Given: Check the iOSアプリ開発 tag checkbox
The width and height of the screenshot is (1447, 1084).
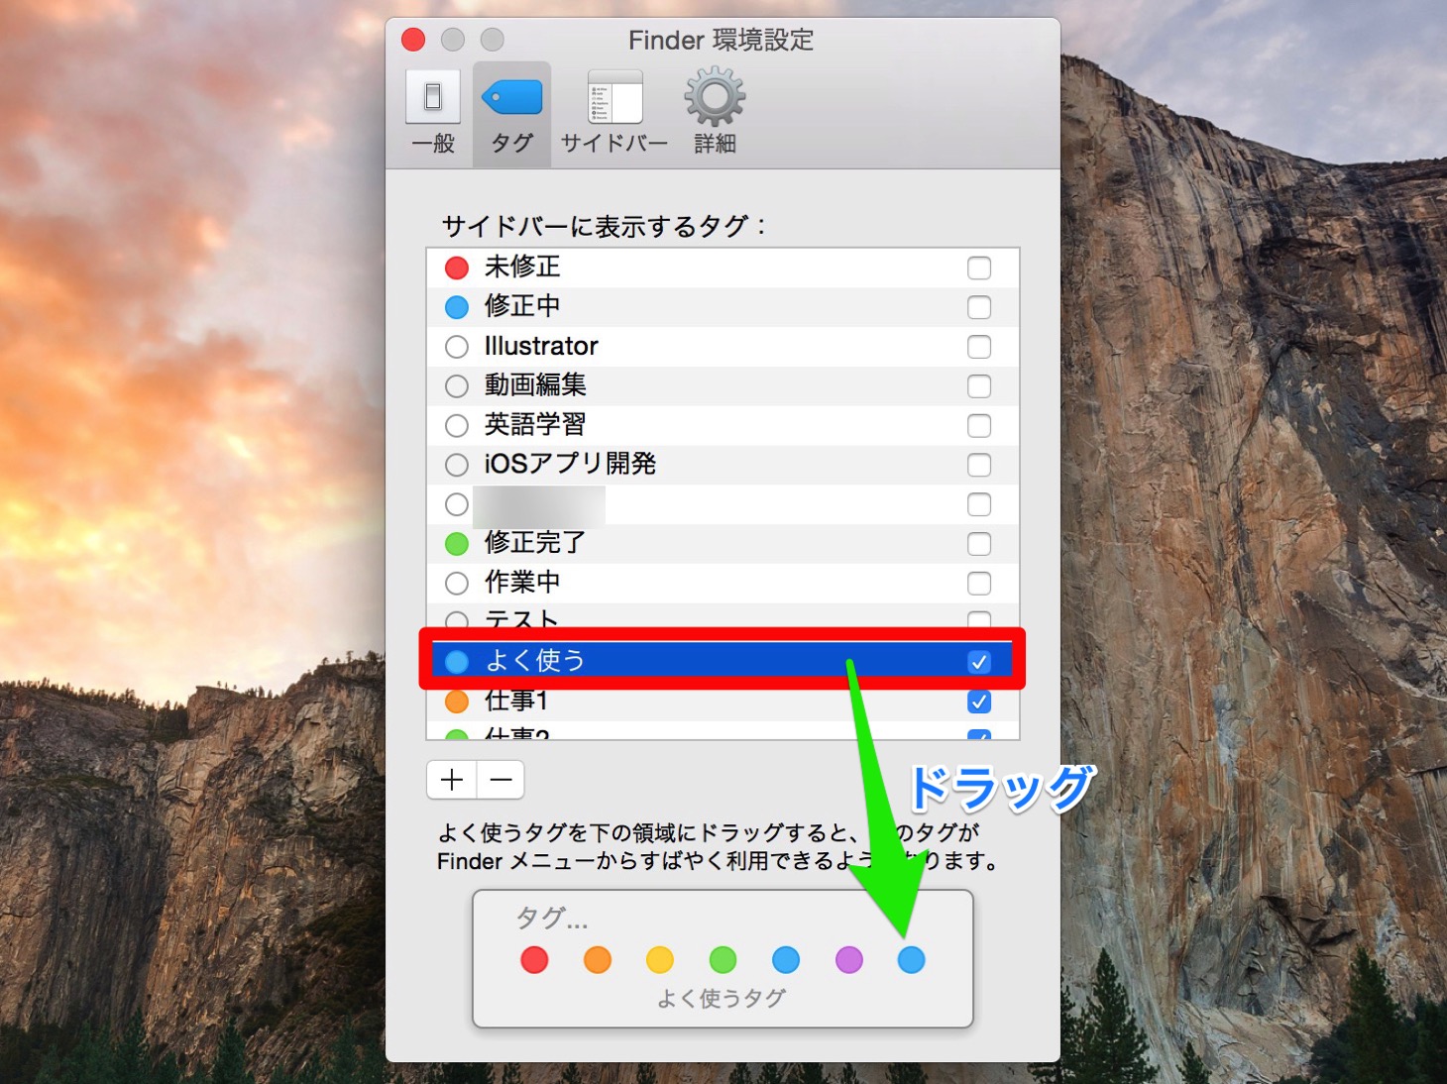Looking at the screenshot, I should tap(979, 465).
